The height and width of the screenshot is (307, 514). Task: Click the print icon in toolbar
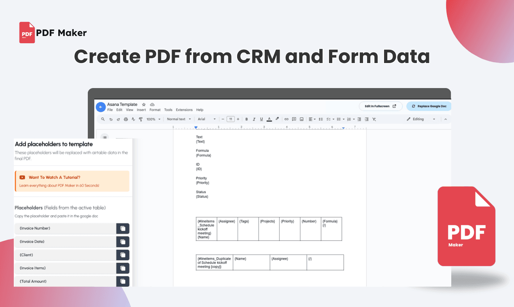pos(125,119)
